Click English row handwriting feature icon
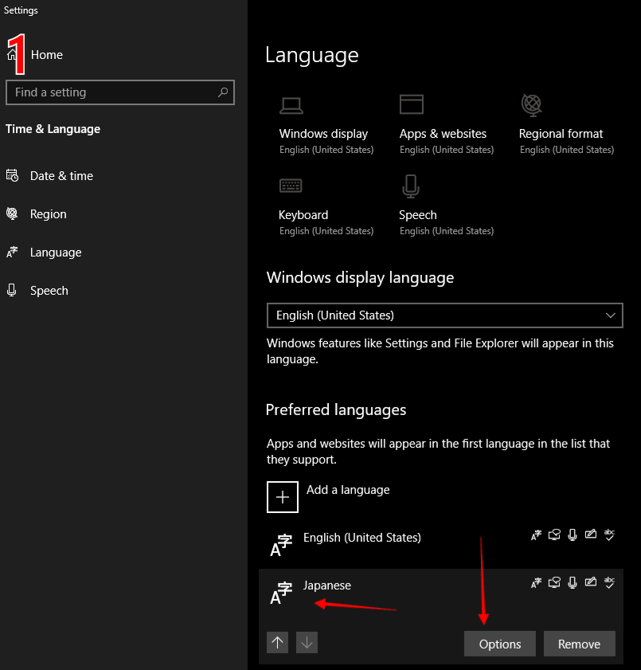Screen dimensions: 641x670 tap(591, 534)
